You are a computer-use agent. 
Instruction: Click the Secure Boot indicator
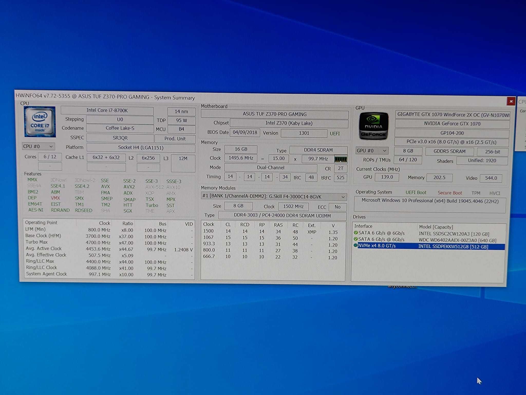(x=450, y=193)
